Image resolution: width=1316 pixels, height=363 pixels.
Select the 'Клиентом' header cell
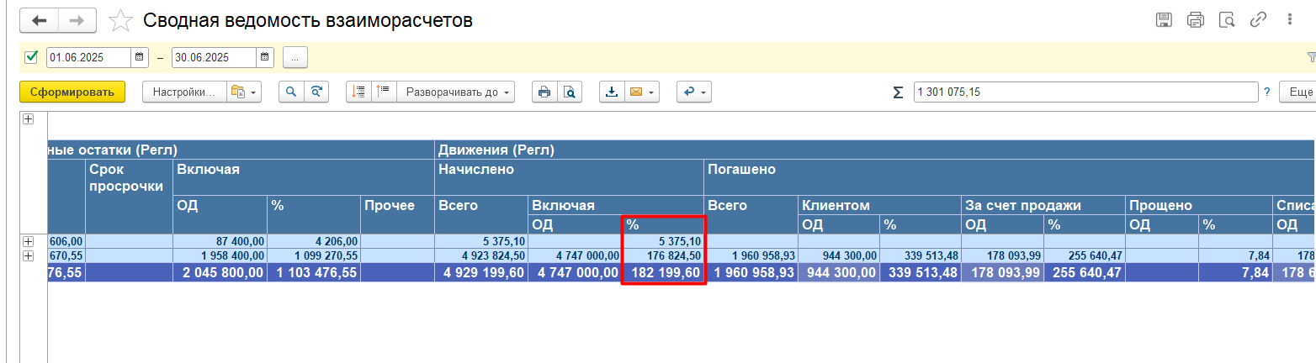point(880,204)
